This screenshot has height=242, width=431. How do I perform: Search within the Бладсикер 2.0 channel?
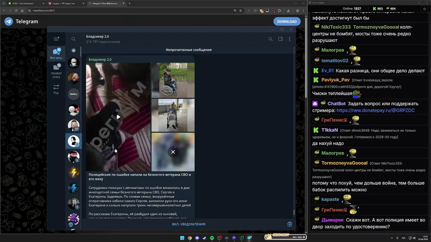coord(270,39)
